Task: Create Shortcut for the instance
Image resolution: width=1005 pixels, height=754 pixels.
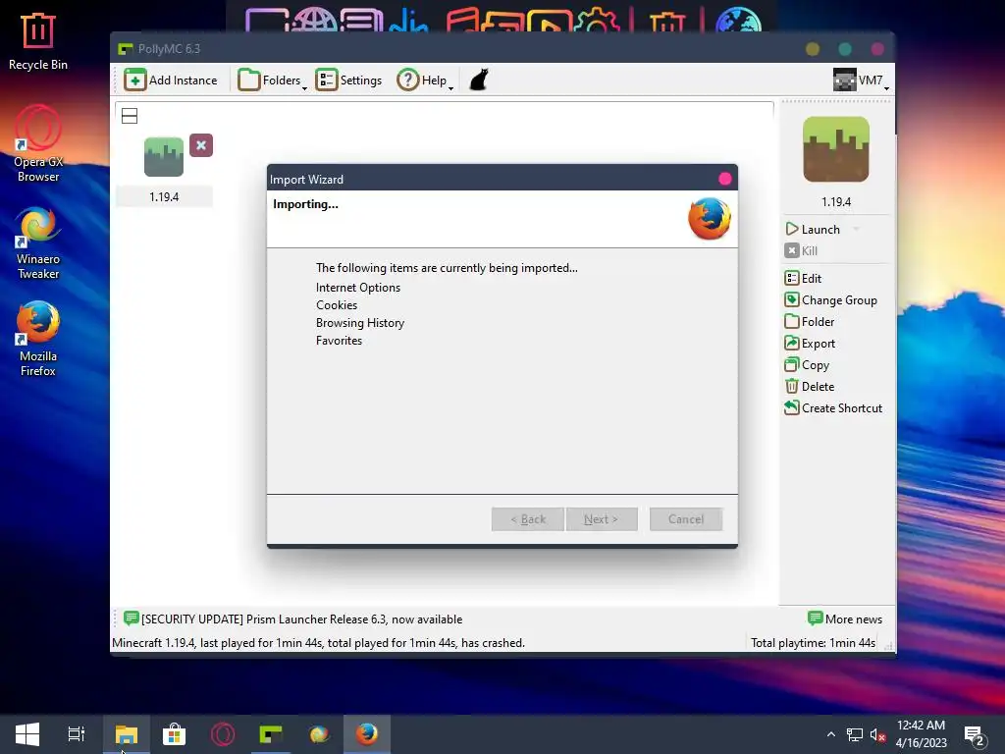Action: (x=833, y=407)
